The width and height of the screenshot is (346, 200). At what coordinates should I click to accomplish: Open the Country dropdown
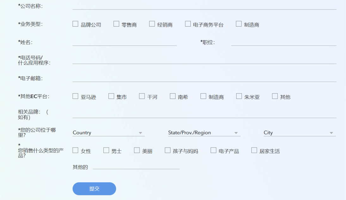(x=108, y=133)
